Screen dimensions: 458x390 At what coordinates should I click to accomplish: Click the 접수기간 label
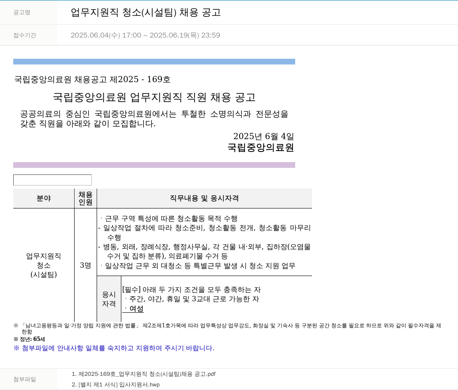coord(25,35)
